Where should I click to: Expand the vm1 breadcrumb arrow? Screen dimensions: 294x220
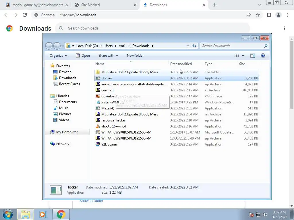(129, 46)
